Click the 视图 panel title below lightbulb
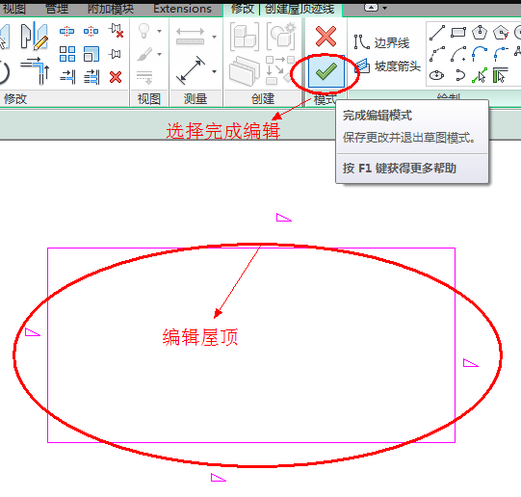521x497 pixels. [x=149, y=98]
